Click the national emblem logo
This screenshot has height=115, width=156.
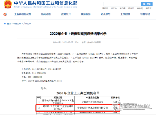pos(8,4)
